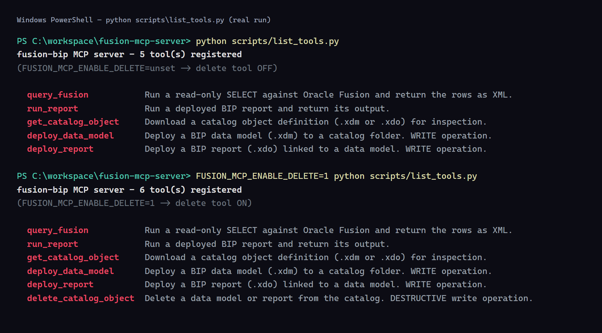The width and height of the screenshot is (602, 333).
Task: Click the 'delete tool OFF' status note
Action: pos(147,68)
